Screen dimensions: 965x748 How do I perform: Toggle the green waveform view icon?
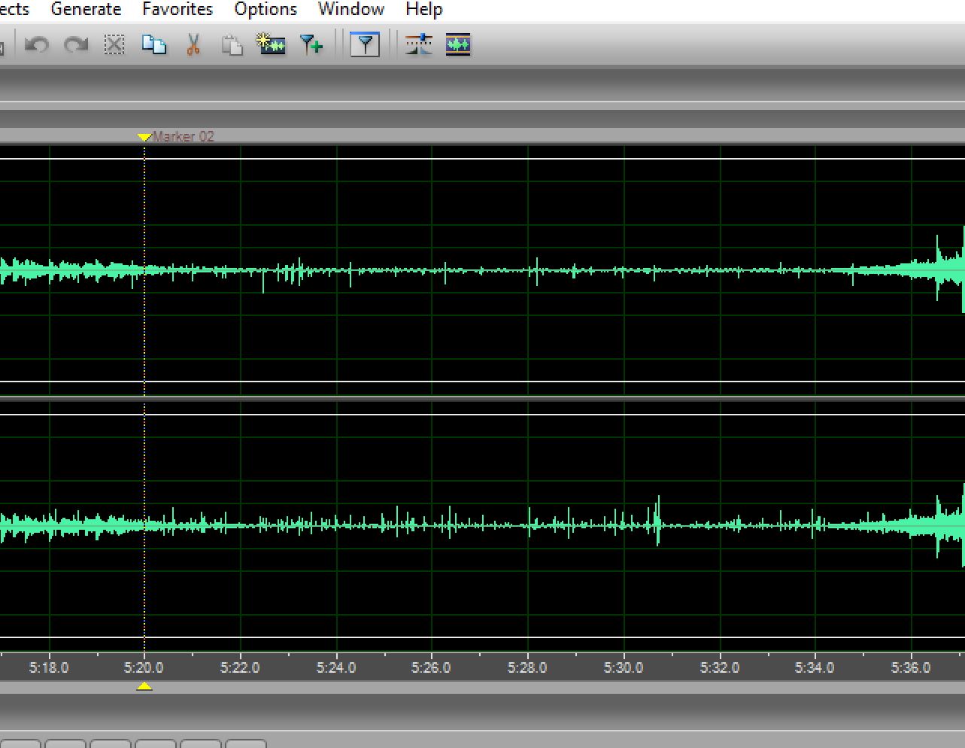tap(458, 45)
